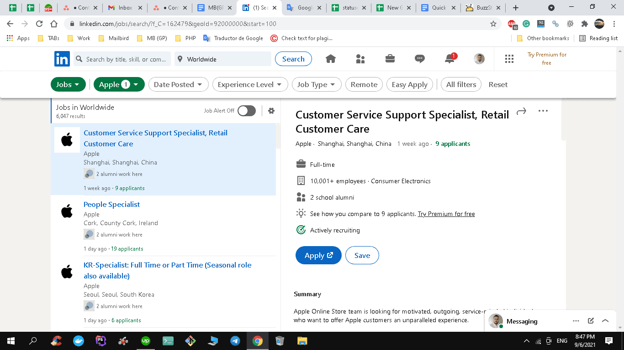
Task: Open Notifications bell icon
Action: pyautogui.click(x=450, y=59)
